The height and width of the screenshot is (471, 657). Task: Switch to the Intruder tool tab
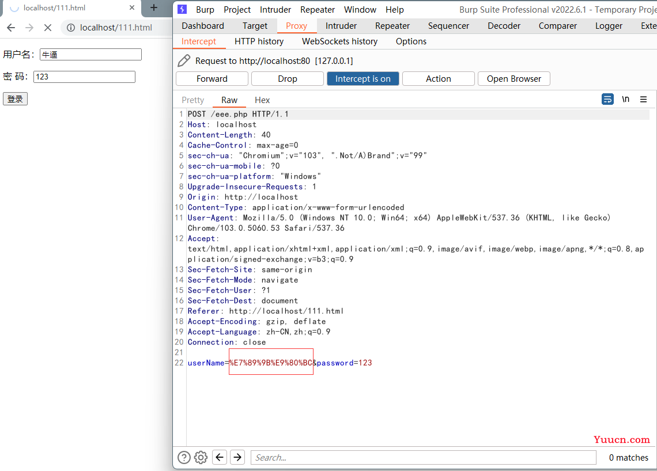click(341, 26)
